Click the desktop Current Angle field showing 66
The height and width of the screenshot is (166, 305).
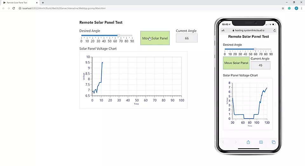tap(187, 38)
